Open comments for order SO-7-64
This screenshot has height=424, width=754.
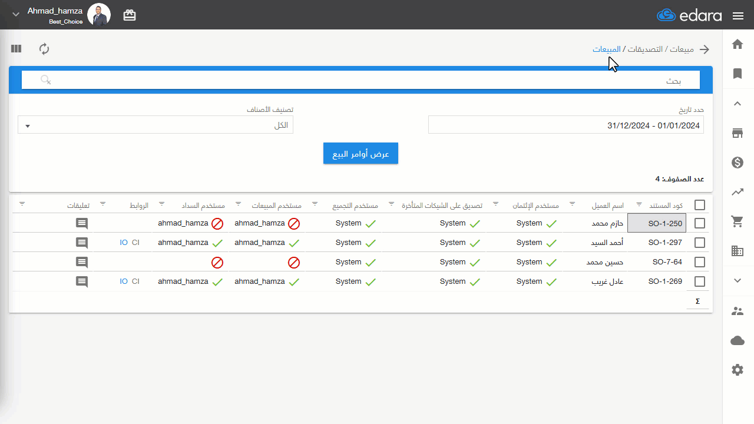[x=82, y=263]
